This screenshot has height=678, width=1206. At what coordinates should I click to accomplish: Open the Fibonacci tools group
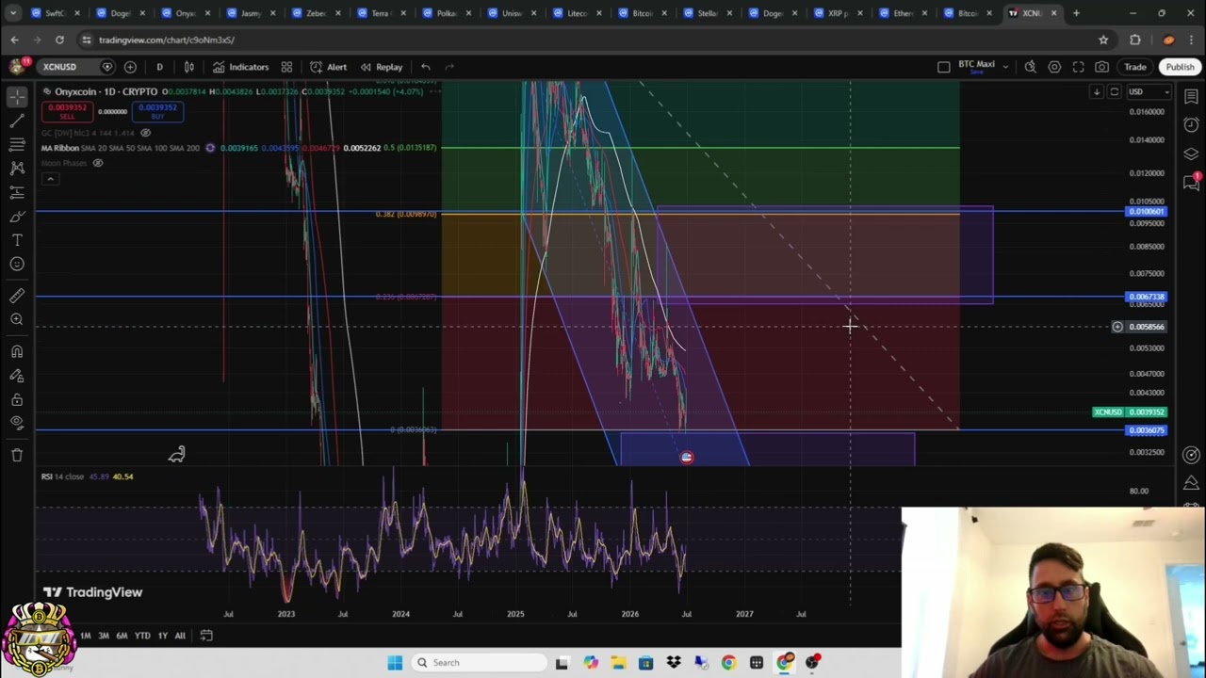pyautogui.click(x=17, y=144)
